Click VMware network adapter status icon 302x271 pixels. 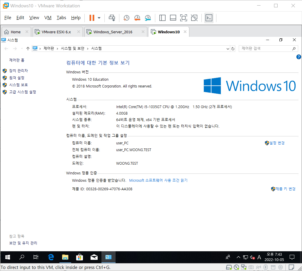point(244,267)
